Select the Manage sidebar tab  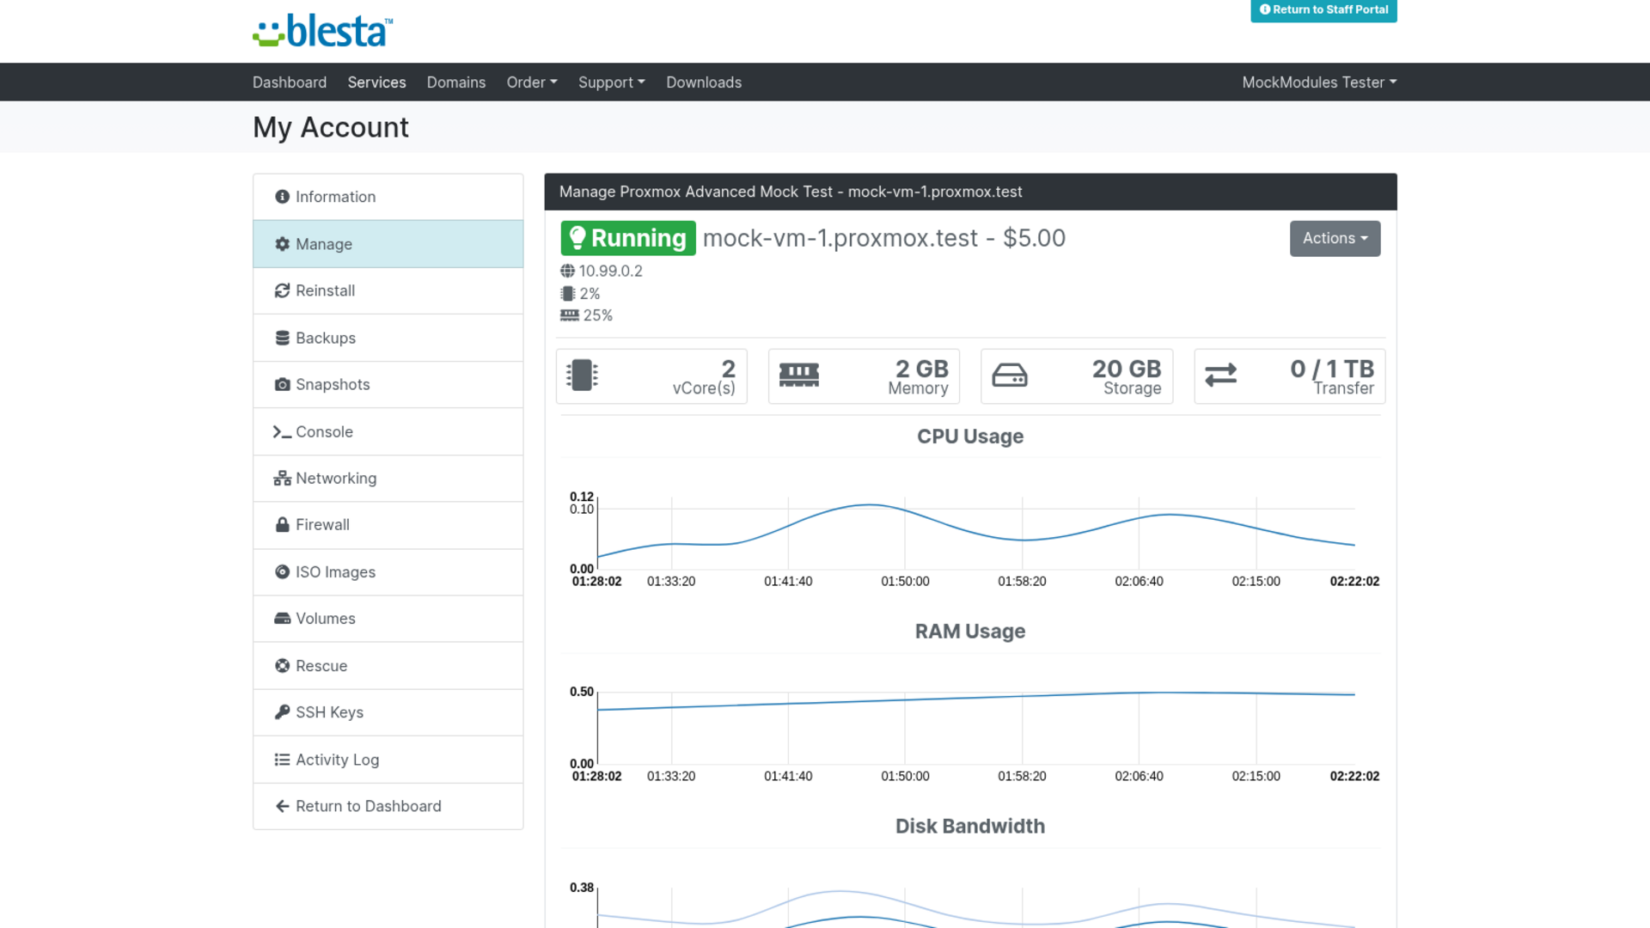point(388,244)
